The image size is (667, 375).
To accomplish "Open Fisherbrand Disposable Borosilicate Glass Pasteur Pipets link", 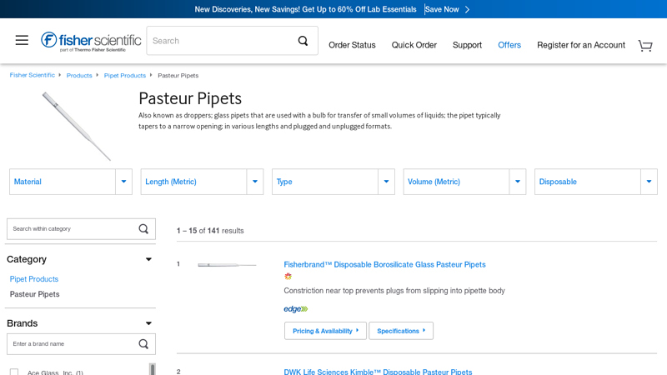I will pyautogui.click(x=384, y=264).
